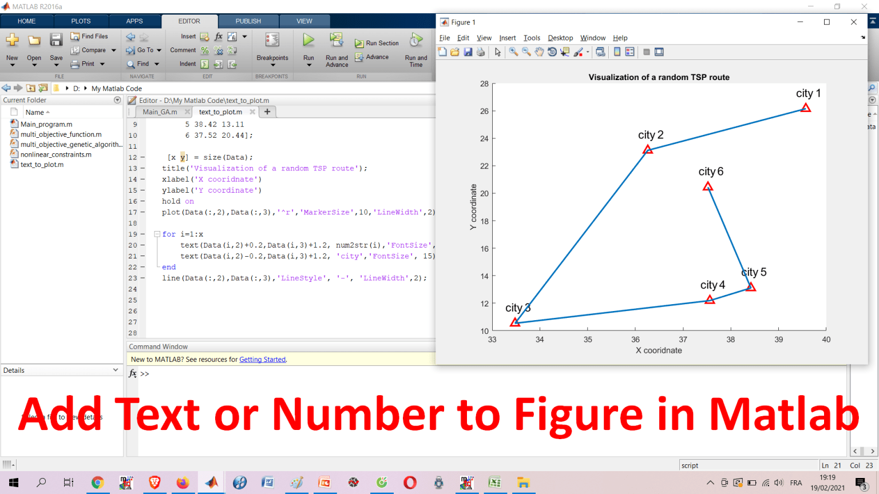Click the Find Files button
The height and width of the screenshot is (494, 879).
coord(89,36)
